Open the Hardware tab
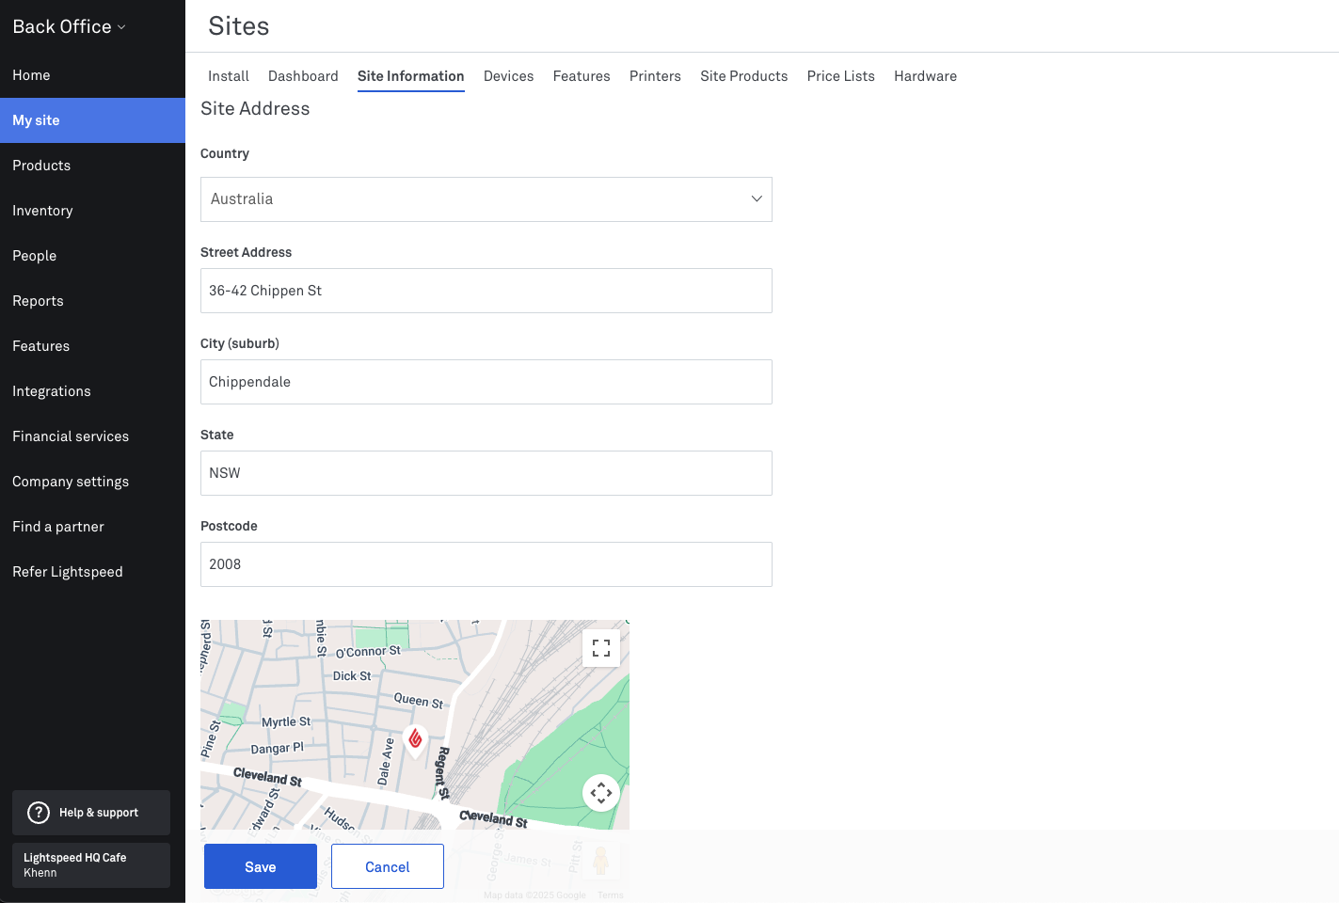Viewport: 1339px width, 903px height. coord(926,76)
